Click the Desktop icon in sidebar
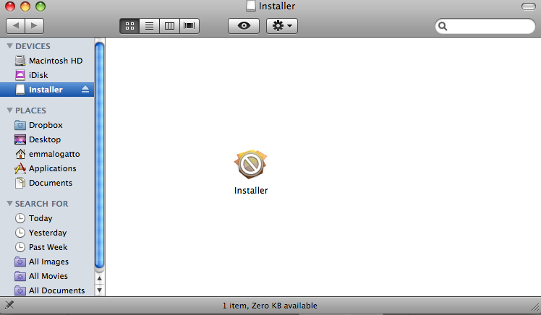This screenshot has width=541, height=315. click(x=20, y=139)
